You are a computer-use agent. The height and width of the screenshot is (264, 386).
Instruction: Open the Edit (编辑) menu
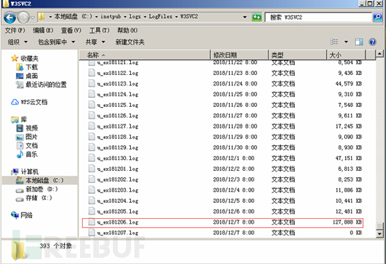(43, 31)
